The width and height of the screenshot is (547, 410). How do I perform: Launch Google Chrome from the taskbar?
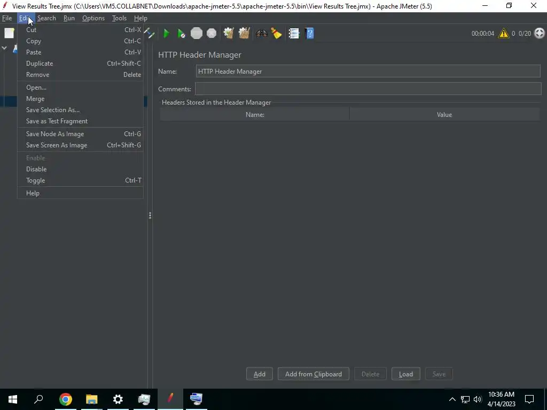(x=65, y=399)
